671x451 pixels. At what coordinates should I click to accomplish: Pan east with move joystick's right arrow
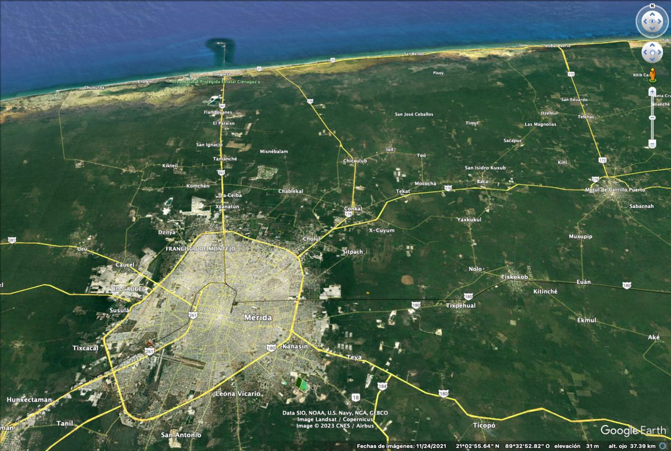click(659, 53)
